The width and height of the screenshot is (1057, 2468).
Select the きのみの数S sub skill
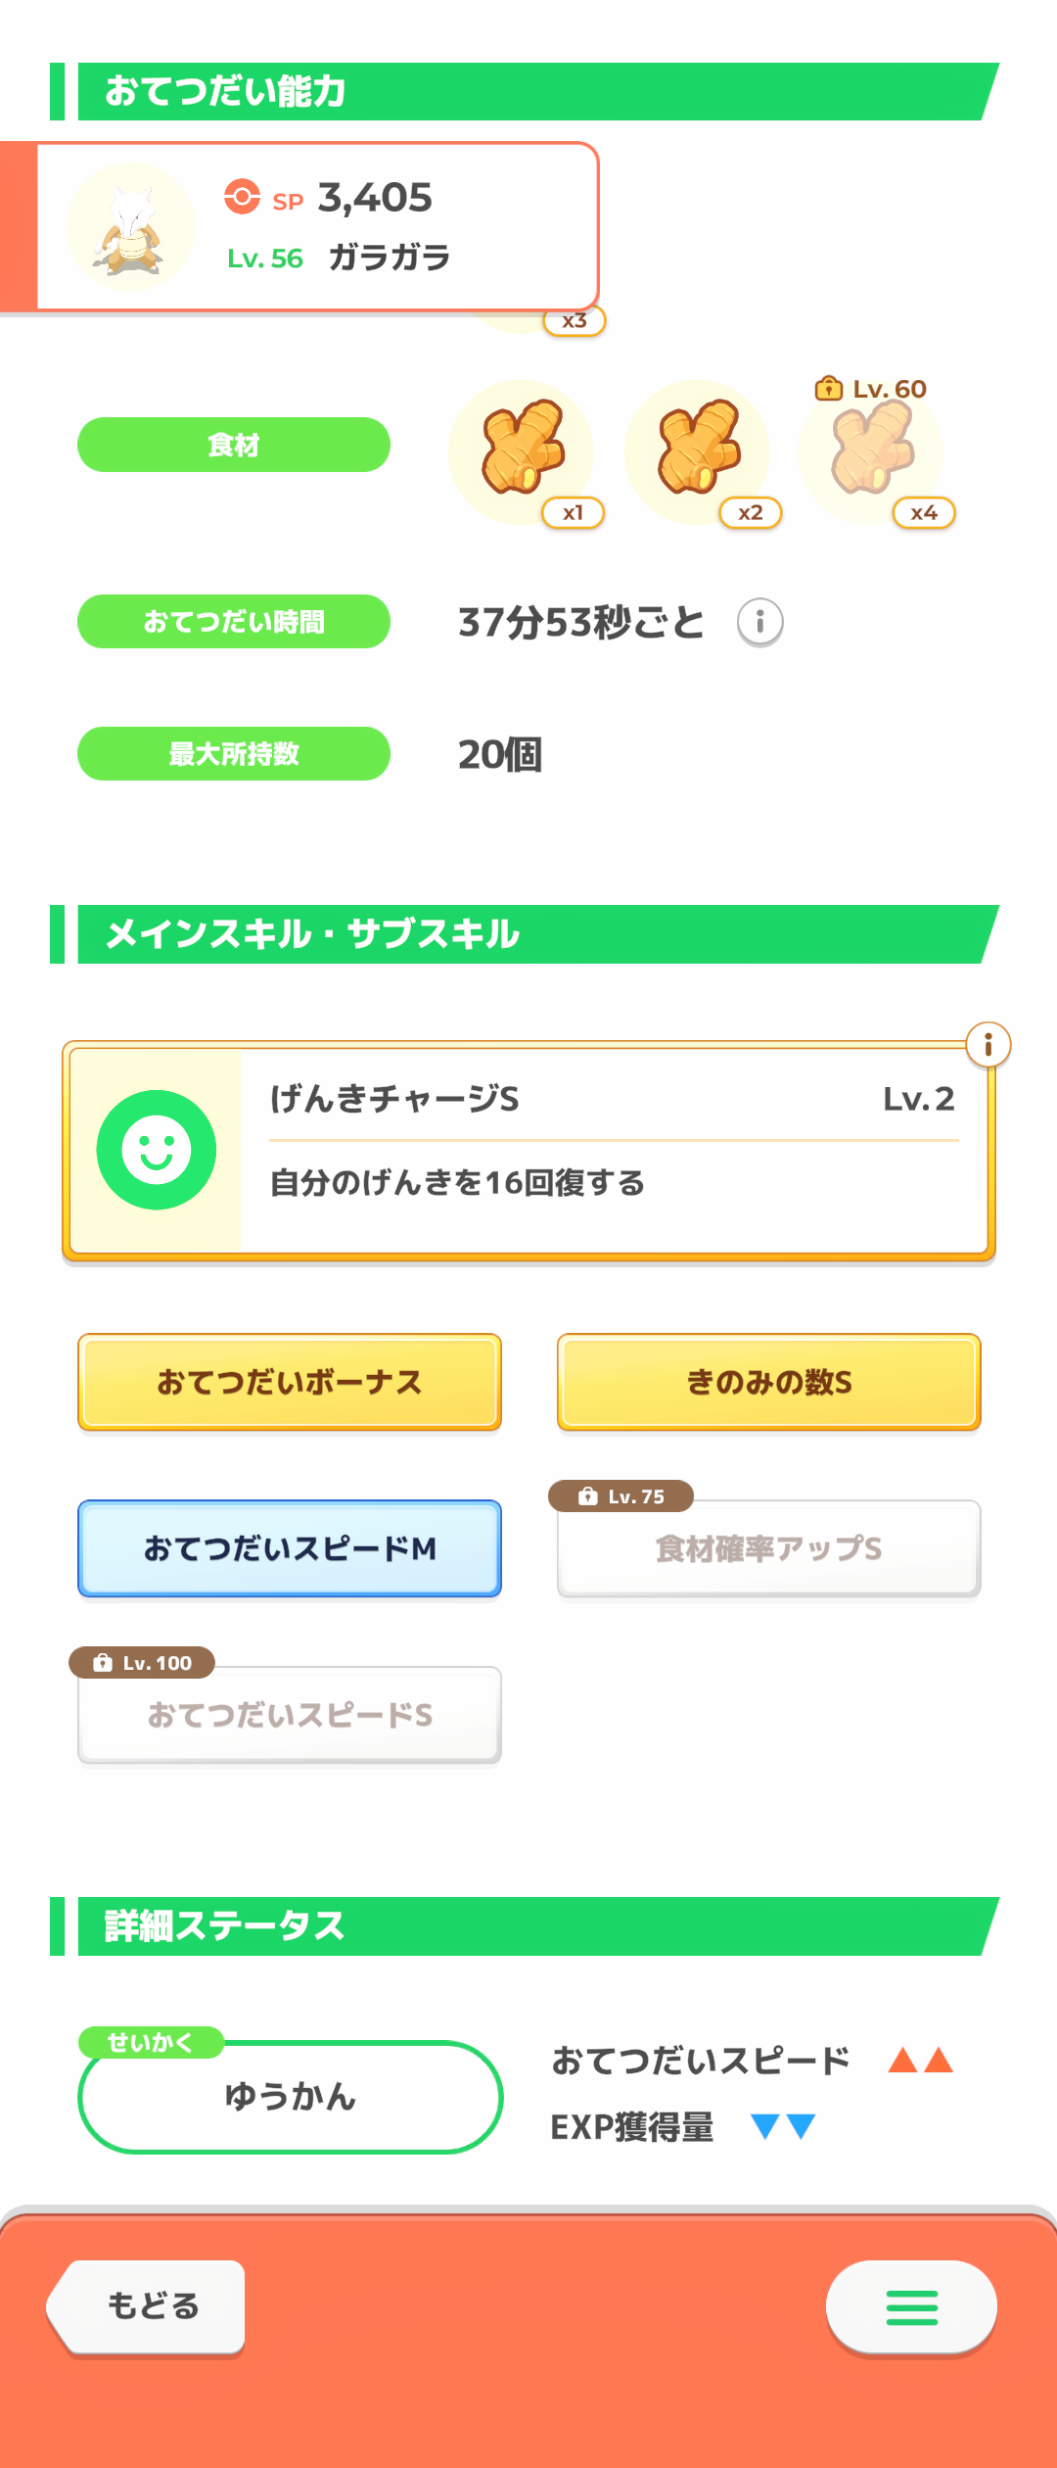pyautogui.click(x=769, y=1382)
